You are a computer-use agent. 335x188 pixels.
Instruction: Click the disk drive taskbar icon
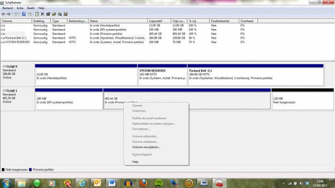point(204,183)
